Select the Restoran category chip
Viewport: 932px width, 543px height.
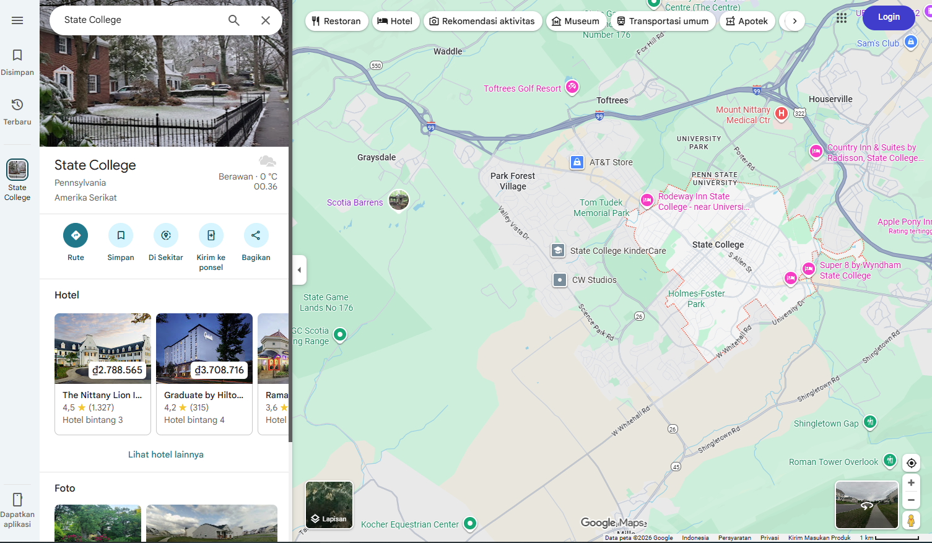tap(337, 21)
